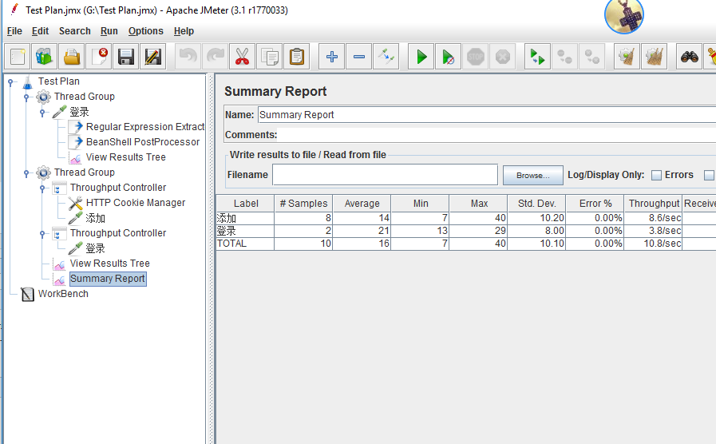This screenshot has width=716, height=444.
Task: Click the Average column header
Action: click(x=362, y=204)
